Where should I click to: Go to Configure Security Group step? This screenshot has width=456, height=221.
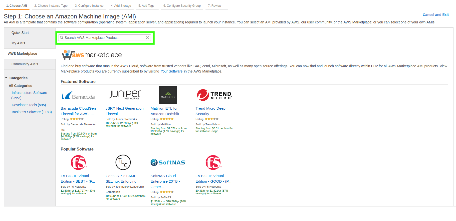(182, 6)
